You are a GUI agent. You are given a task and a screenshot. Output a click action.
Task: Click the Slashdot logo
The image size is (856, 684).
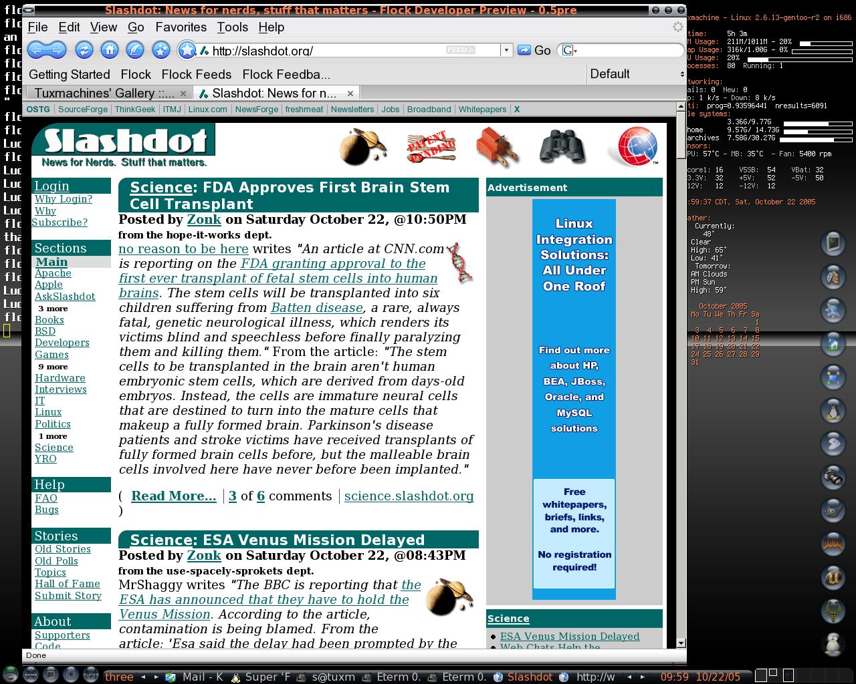point(124,146)
